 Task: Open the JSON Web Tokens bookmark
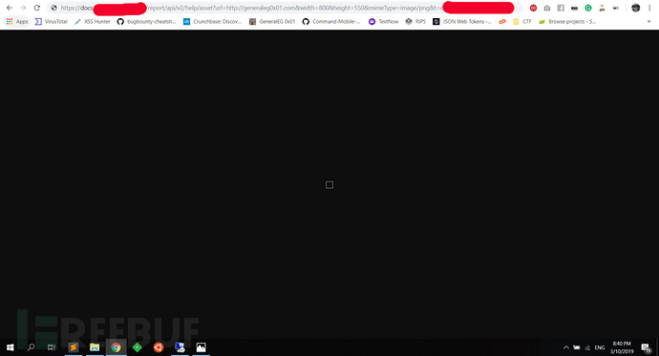[x=462, y=21]
